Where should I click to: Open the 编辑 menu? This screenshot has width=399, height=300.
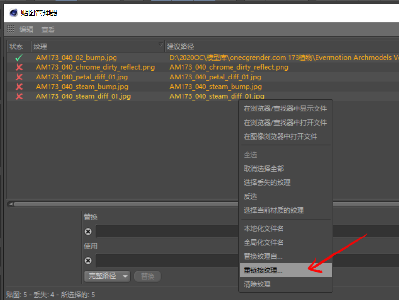pos(26,30)
